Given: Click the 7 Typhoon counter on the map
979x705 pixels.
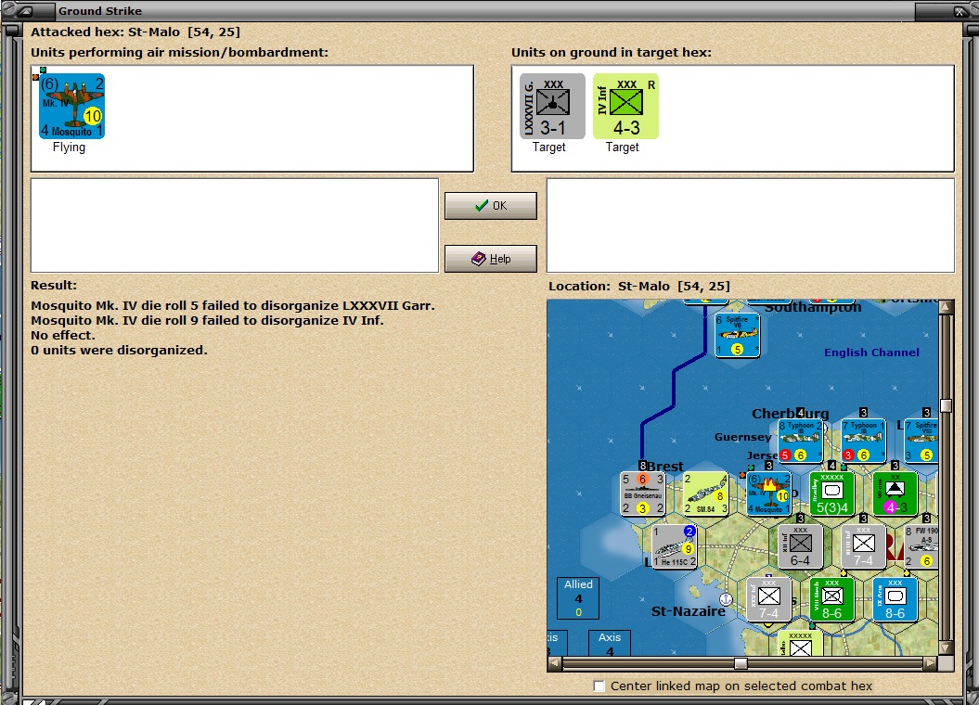Looking at the screenshot, I should click(864, 442).
